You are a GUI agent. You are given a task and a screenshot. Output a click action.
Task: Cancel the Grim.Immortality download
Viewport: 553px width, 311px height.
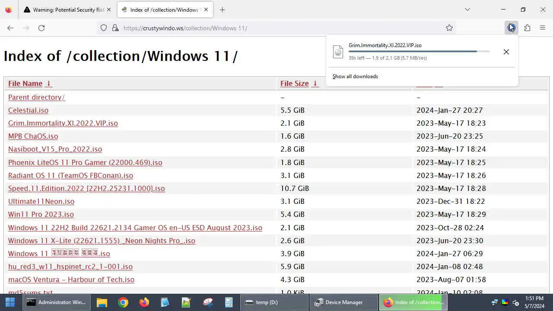[x=506, y=52]
